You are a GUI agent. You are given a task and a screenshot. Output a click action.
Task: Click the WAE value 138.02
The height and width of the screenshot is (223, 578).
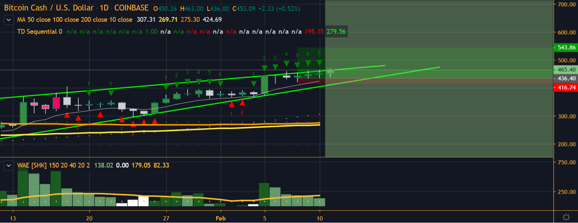[103, 165]
